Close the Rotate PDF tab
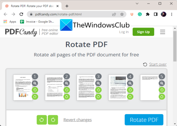 (x=57, y=6)
